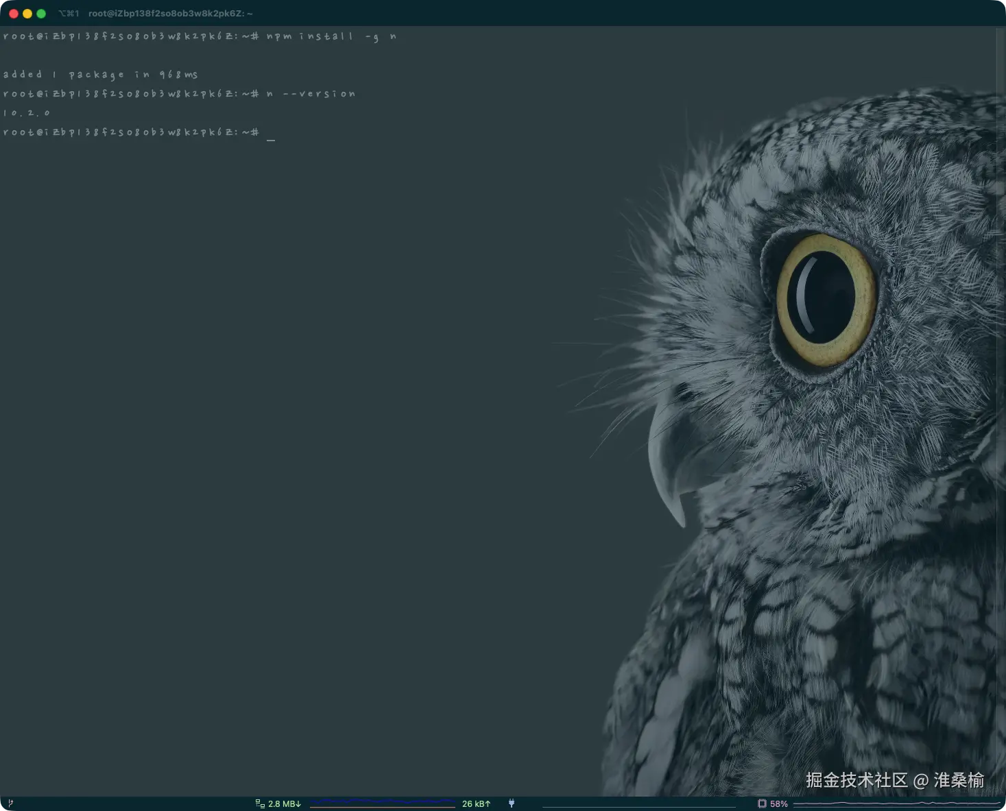Click the blue network activity sparkline graph

click(x=383, y=803)
